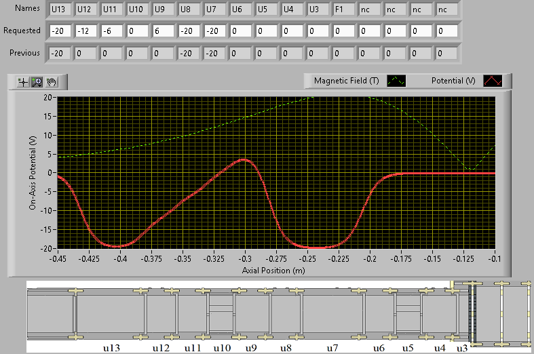Click the Previous value for U7
The width and height of the screenshot is (534, 354).
point(215,54)
